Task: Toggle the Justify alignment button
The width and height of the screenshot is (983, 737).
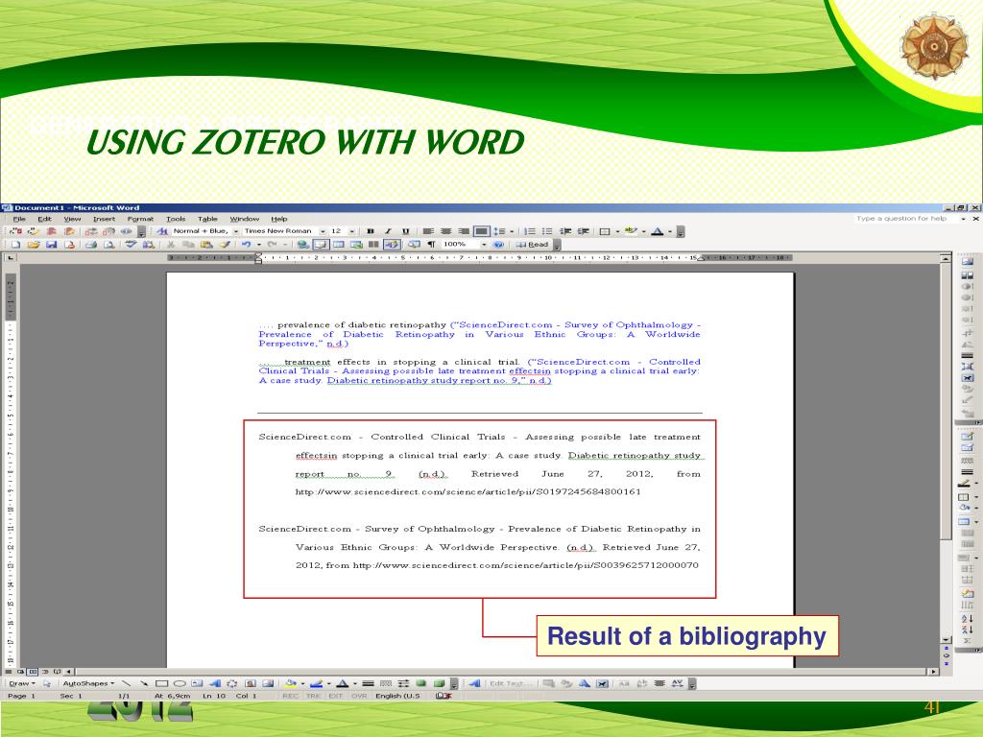Action: click(482, 231)
